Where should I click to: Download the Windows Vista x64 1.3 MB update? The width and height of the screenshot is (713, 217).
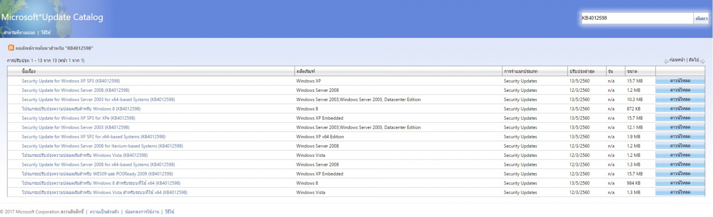click(680, 192)
